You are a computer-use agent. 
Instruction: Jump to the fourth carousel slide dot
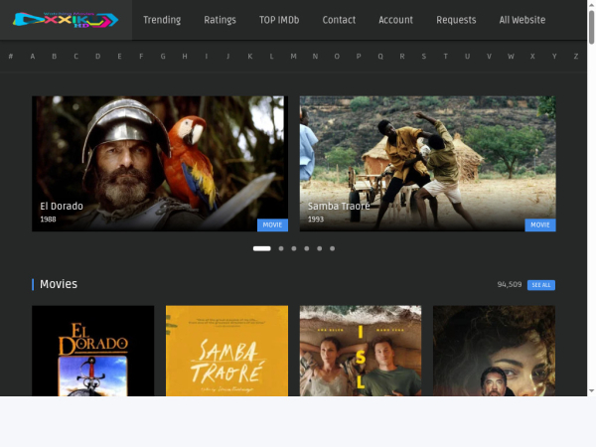[x=307, y=248]
